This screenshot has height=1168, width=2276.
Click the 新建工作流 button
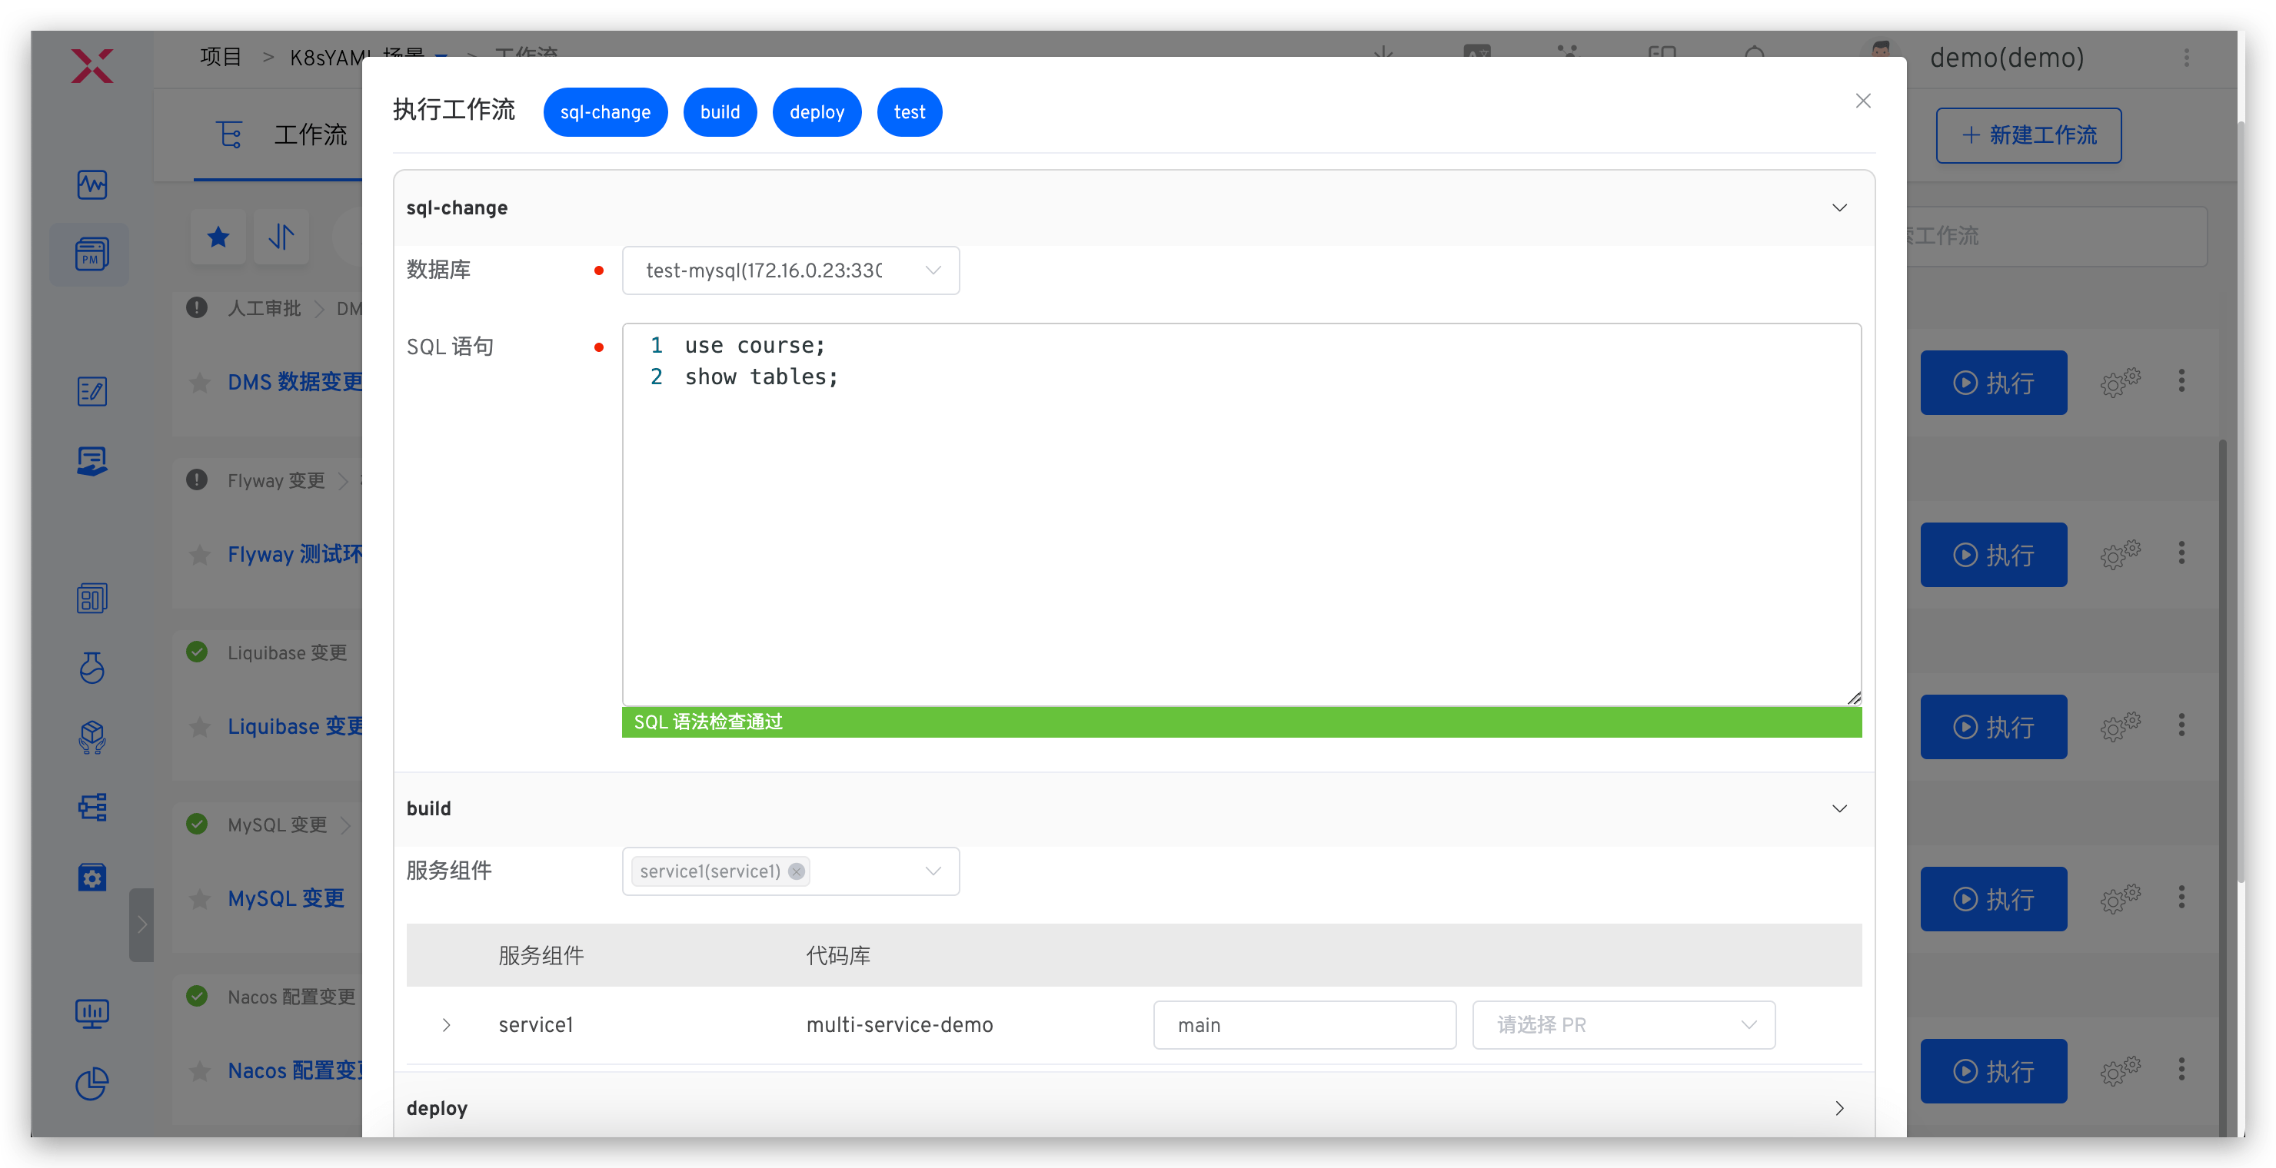(2028, 135)
